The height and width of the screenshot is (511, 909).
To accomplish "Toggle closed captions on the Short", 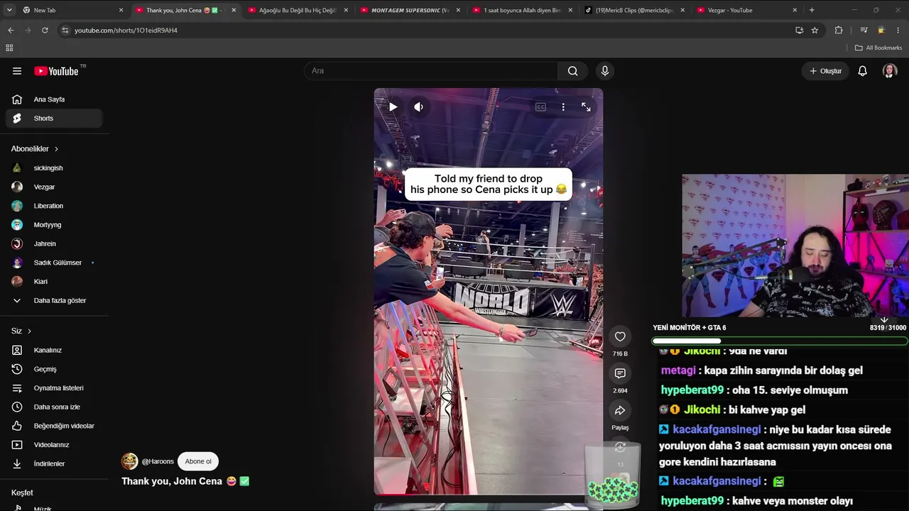I will [540, 106].
